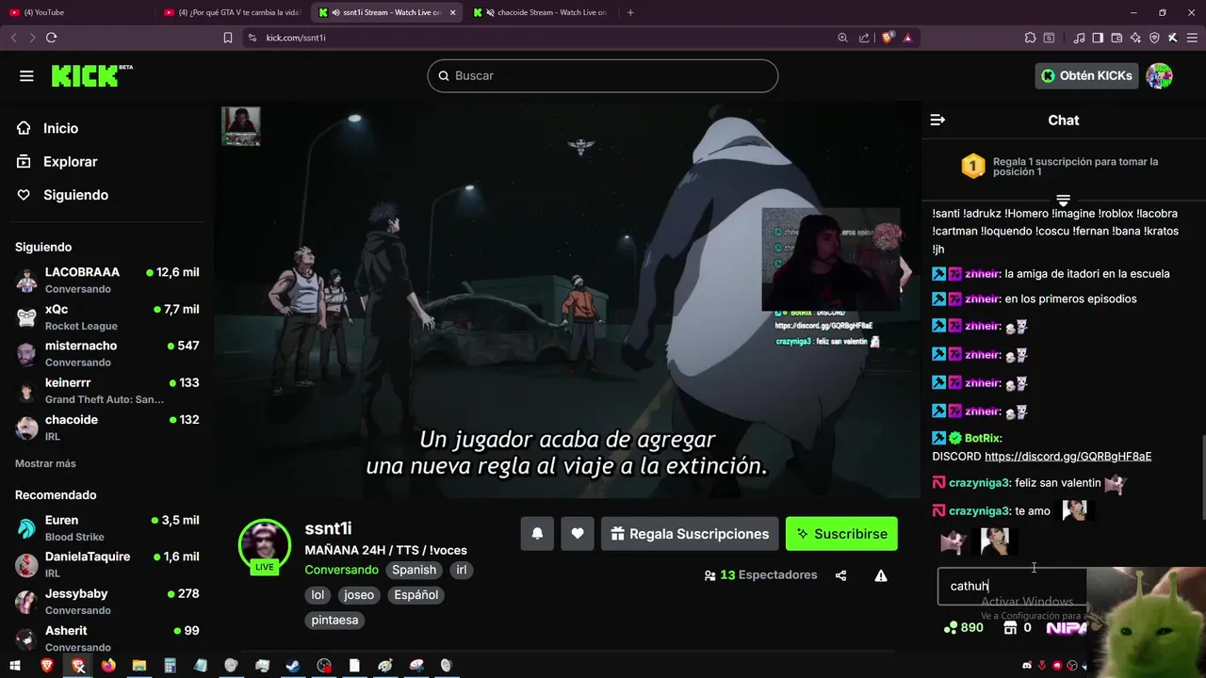Open Brave Shields lion icon

888,38
